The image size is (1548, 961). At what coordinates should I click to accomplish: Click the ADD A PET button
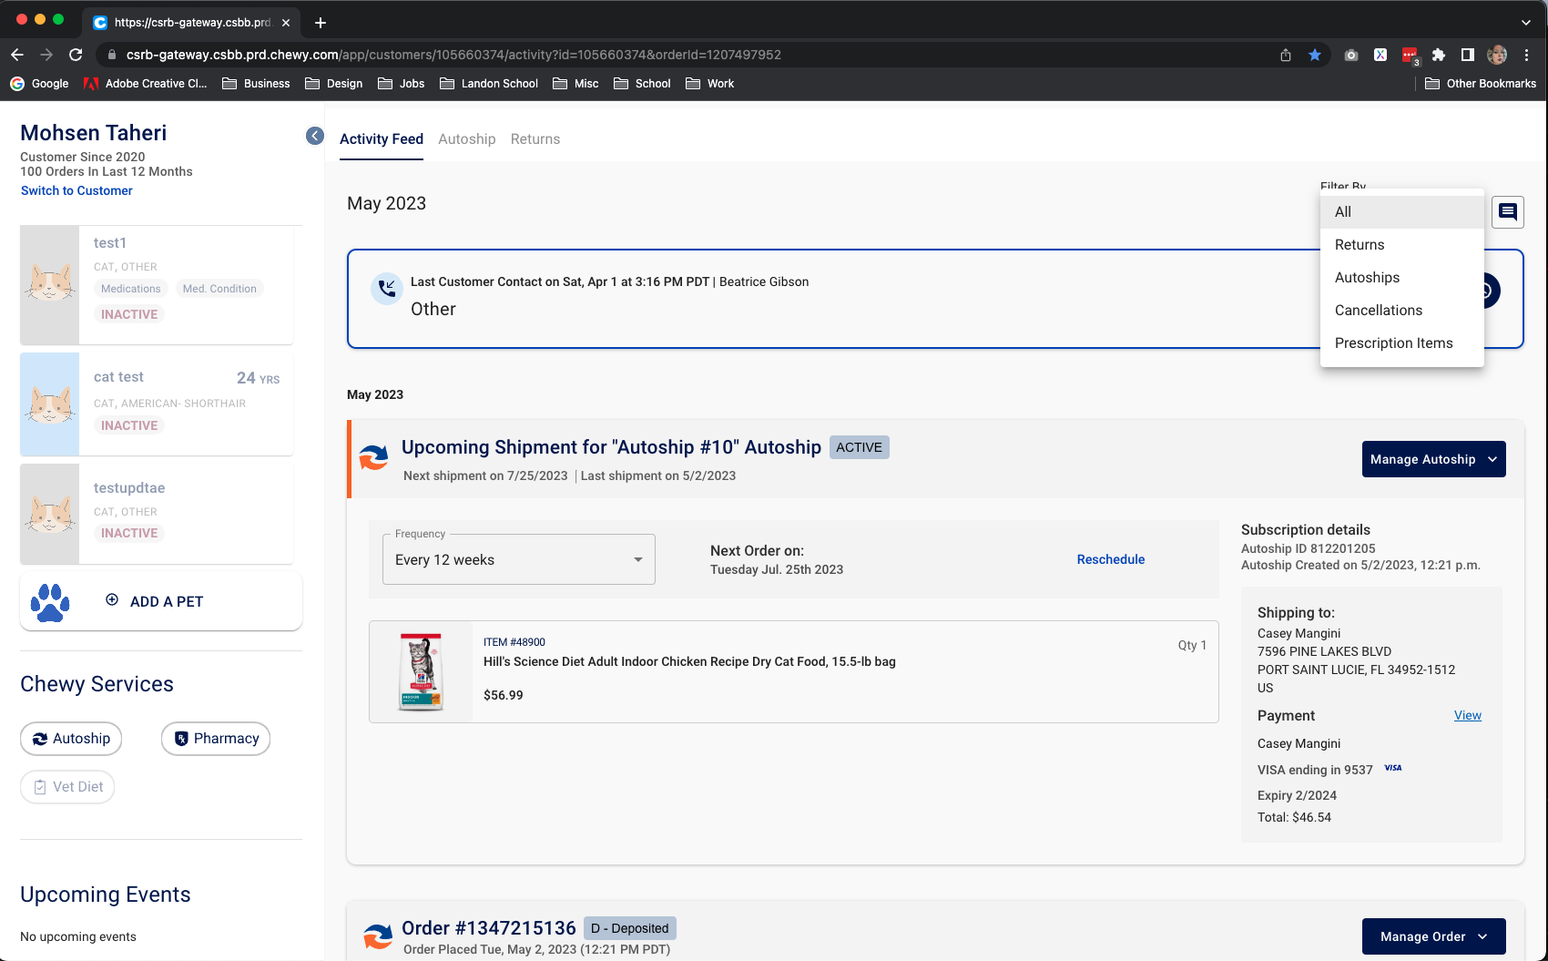point(161,601)
